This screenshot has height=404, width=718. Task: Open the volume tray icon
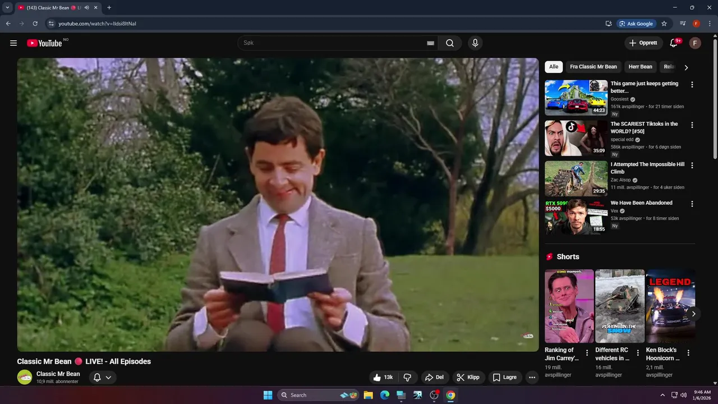click(683, 395)
